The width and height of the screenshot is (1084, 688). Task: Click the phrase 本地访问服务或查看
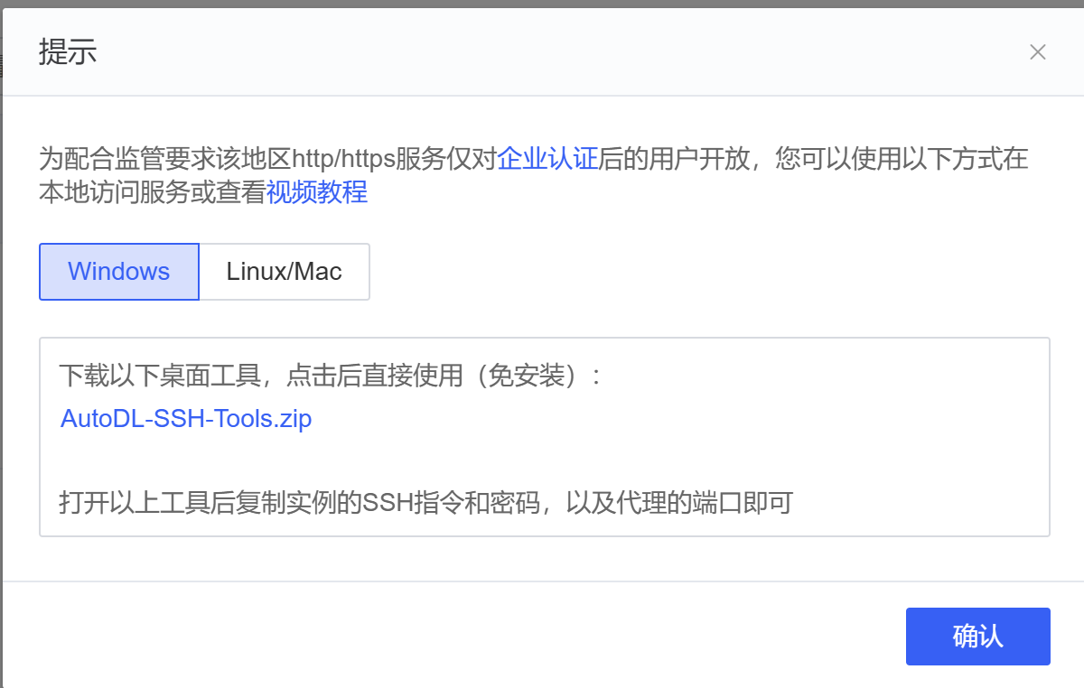153,191
